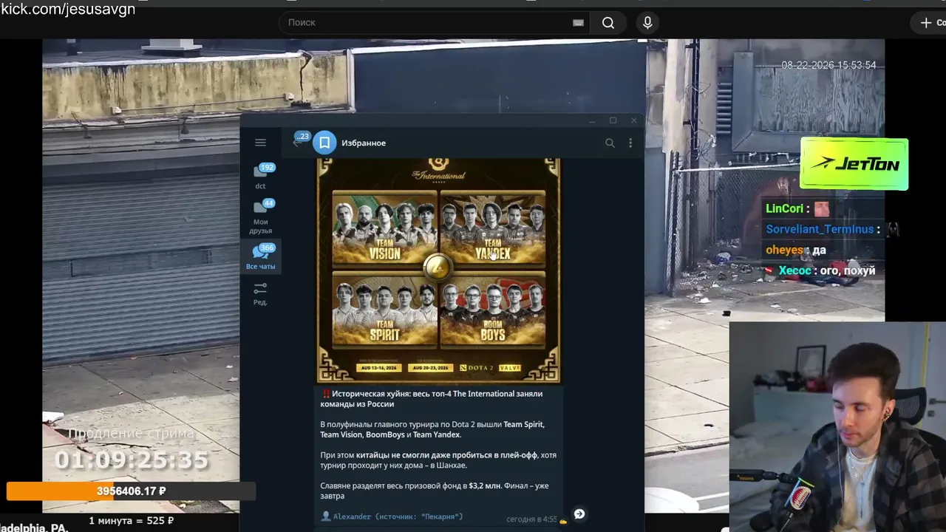Click the paragraph starting "При этом китайцы"
The image size is (946, 532).
coord(438,460)
